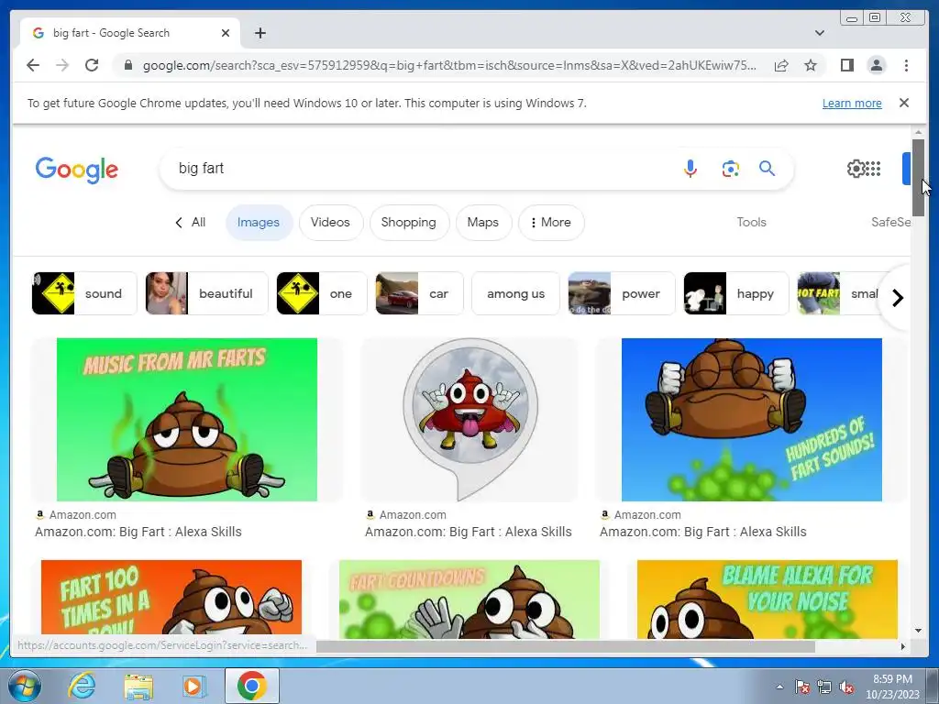Switch to the All results tab
This screenshot has height=704, width=939.
click(x=190, y=222)
